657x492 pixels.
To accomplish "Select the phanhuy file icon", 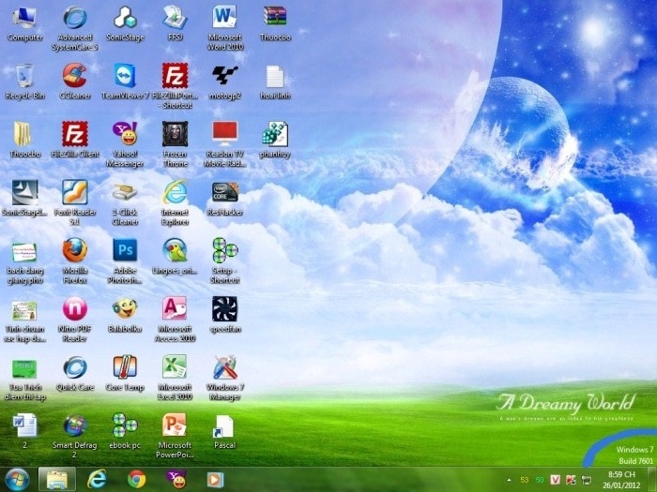I will (x=275, y=140).
